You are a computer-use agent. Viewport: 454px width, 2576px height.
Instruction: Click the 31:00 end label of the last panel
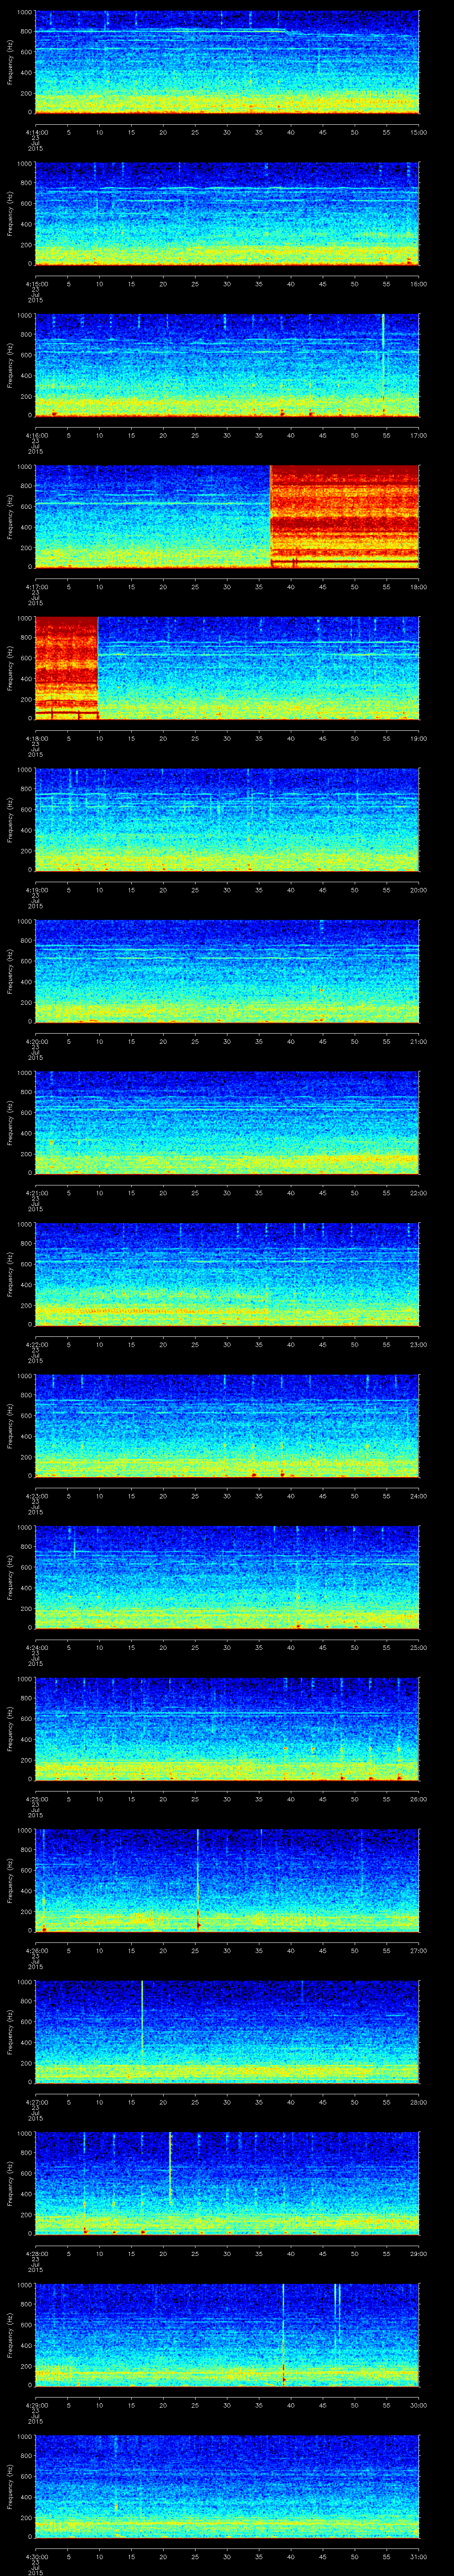[418, 2556]
